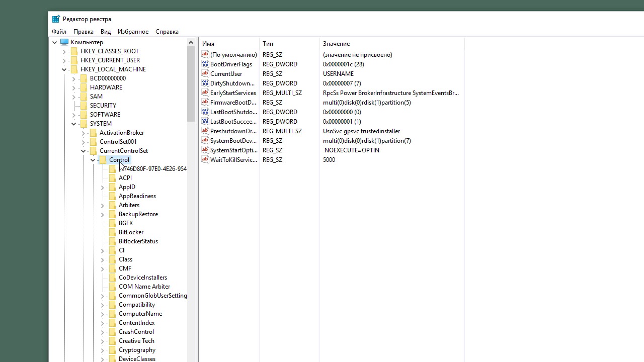Open the Вид menu
Screen dimensions: 644x362
(x=106, y=32)
